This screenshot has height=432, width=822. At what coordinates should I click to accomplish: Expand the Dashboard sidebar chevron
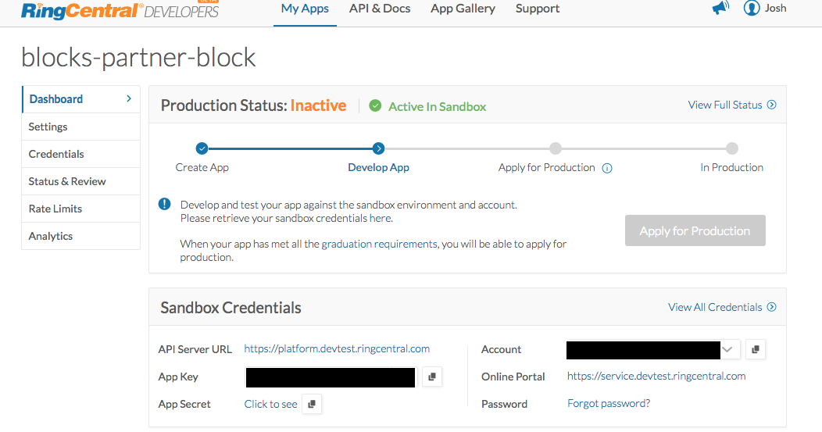tap(129, 99)
